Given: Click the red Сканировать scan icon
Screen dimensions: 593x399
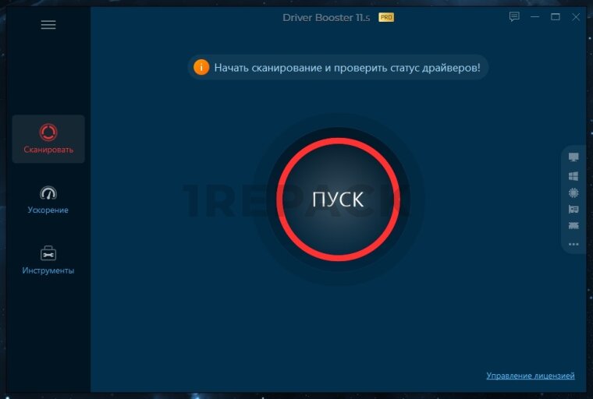Looking at the screenshot, I should coord(48,132).
